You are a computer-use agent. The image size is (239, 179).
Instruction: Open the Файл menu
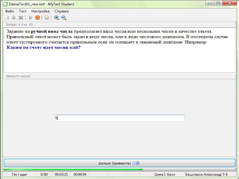click(10, 11)
